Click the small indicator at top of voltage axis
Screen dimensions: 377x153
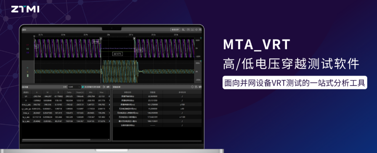click(201, 38)
